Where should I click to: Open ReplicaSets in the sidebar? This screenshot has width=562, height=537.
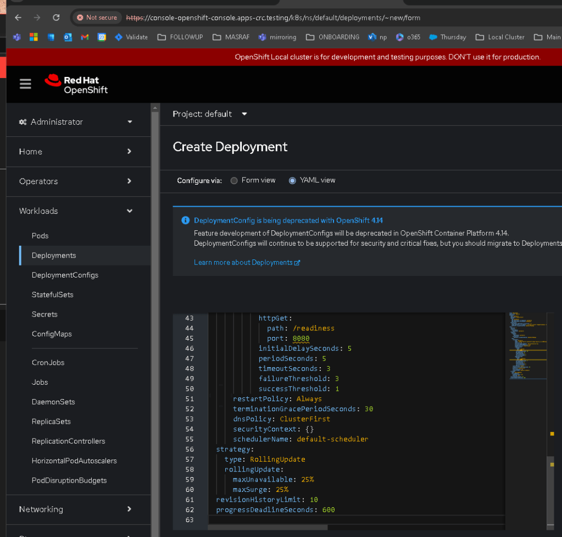point(51,422)
